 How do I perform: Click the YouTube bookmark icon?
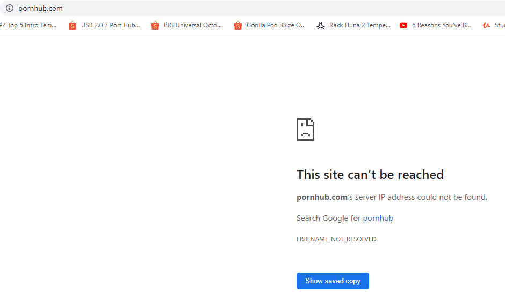coord(403,25)
